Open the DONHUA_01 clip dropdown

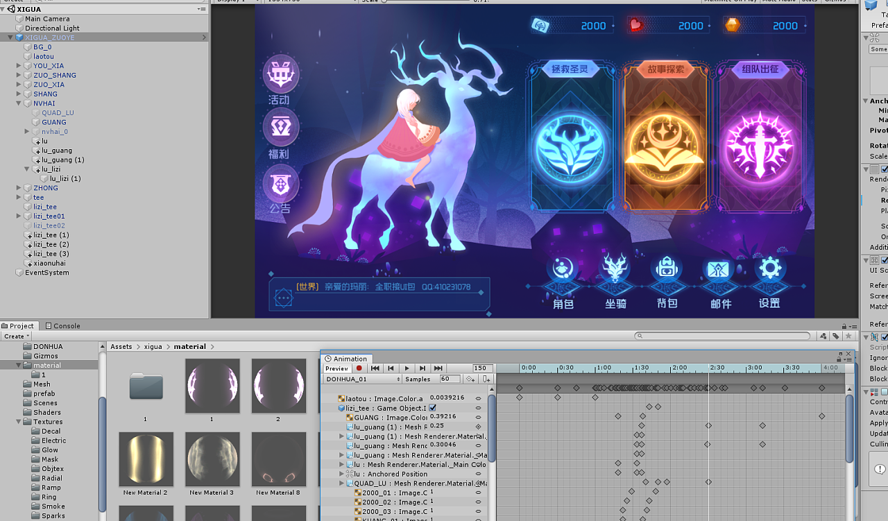pos(362,379)
